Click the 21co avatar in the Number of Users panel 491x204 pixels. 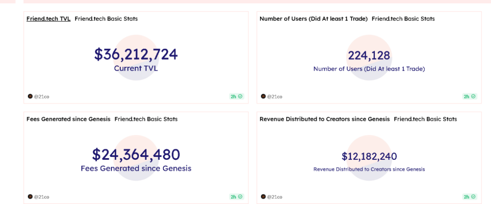(x=263, y=96)
